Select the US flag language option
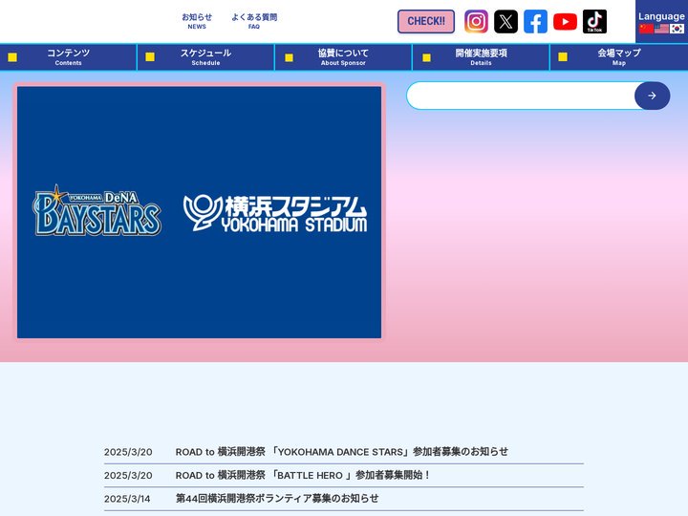The width and height of the screenshot is (688, 516). pos(661,29)
